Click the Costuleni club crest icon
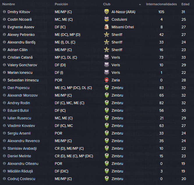 107,19
